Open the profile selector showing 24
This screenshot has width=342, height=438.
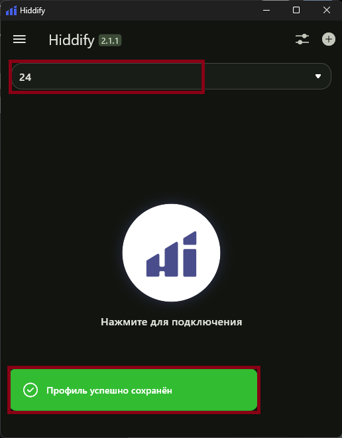[171, 76]
